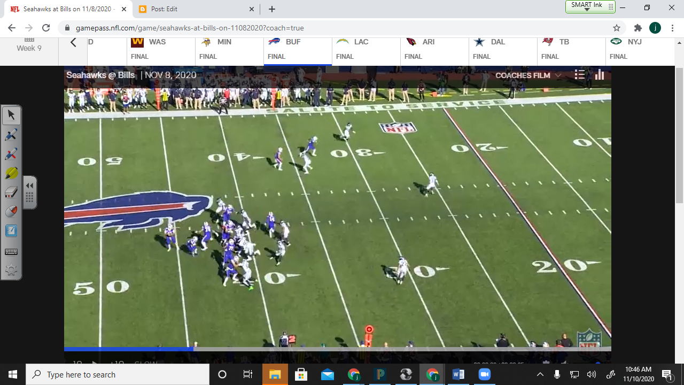Image resolution: width=684 pixels, height=385 pixels.
Task: Open the Chrome profile avatar
Action: coord(655,28)
